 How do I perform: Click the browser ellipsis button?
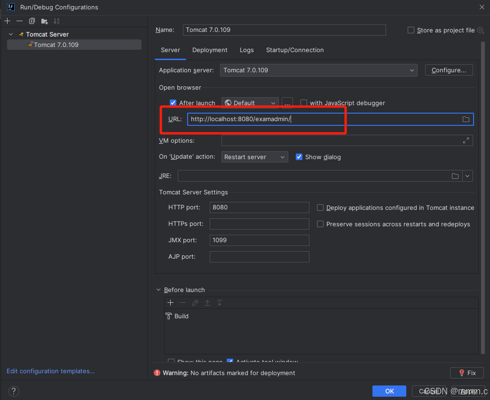(287, 103)
